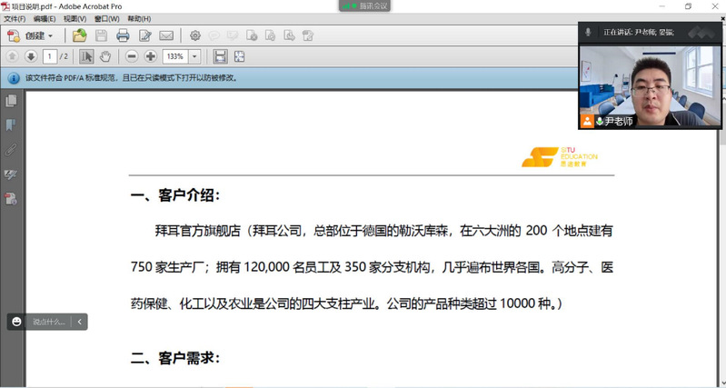Toggle fit-width scrolling mode icon

click(221, 56)
